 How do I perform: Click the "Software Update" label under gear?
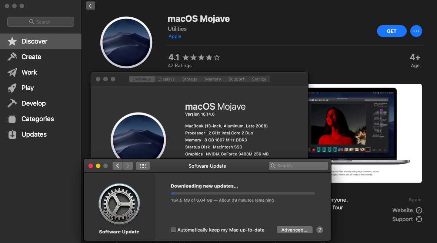pyautogui.click(x=119, y=232)
